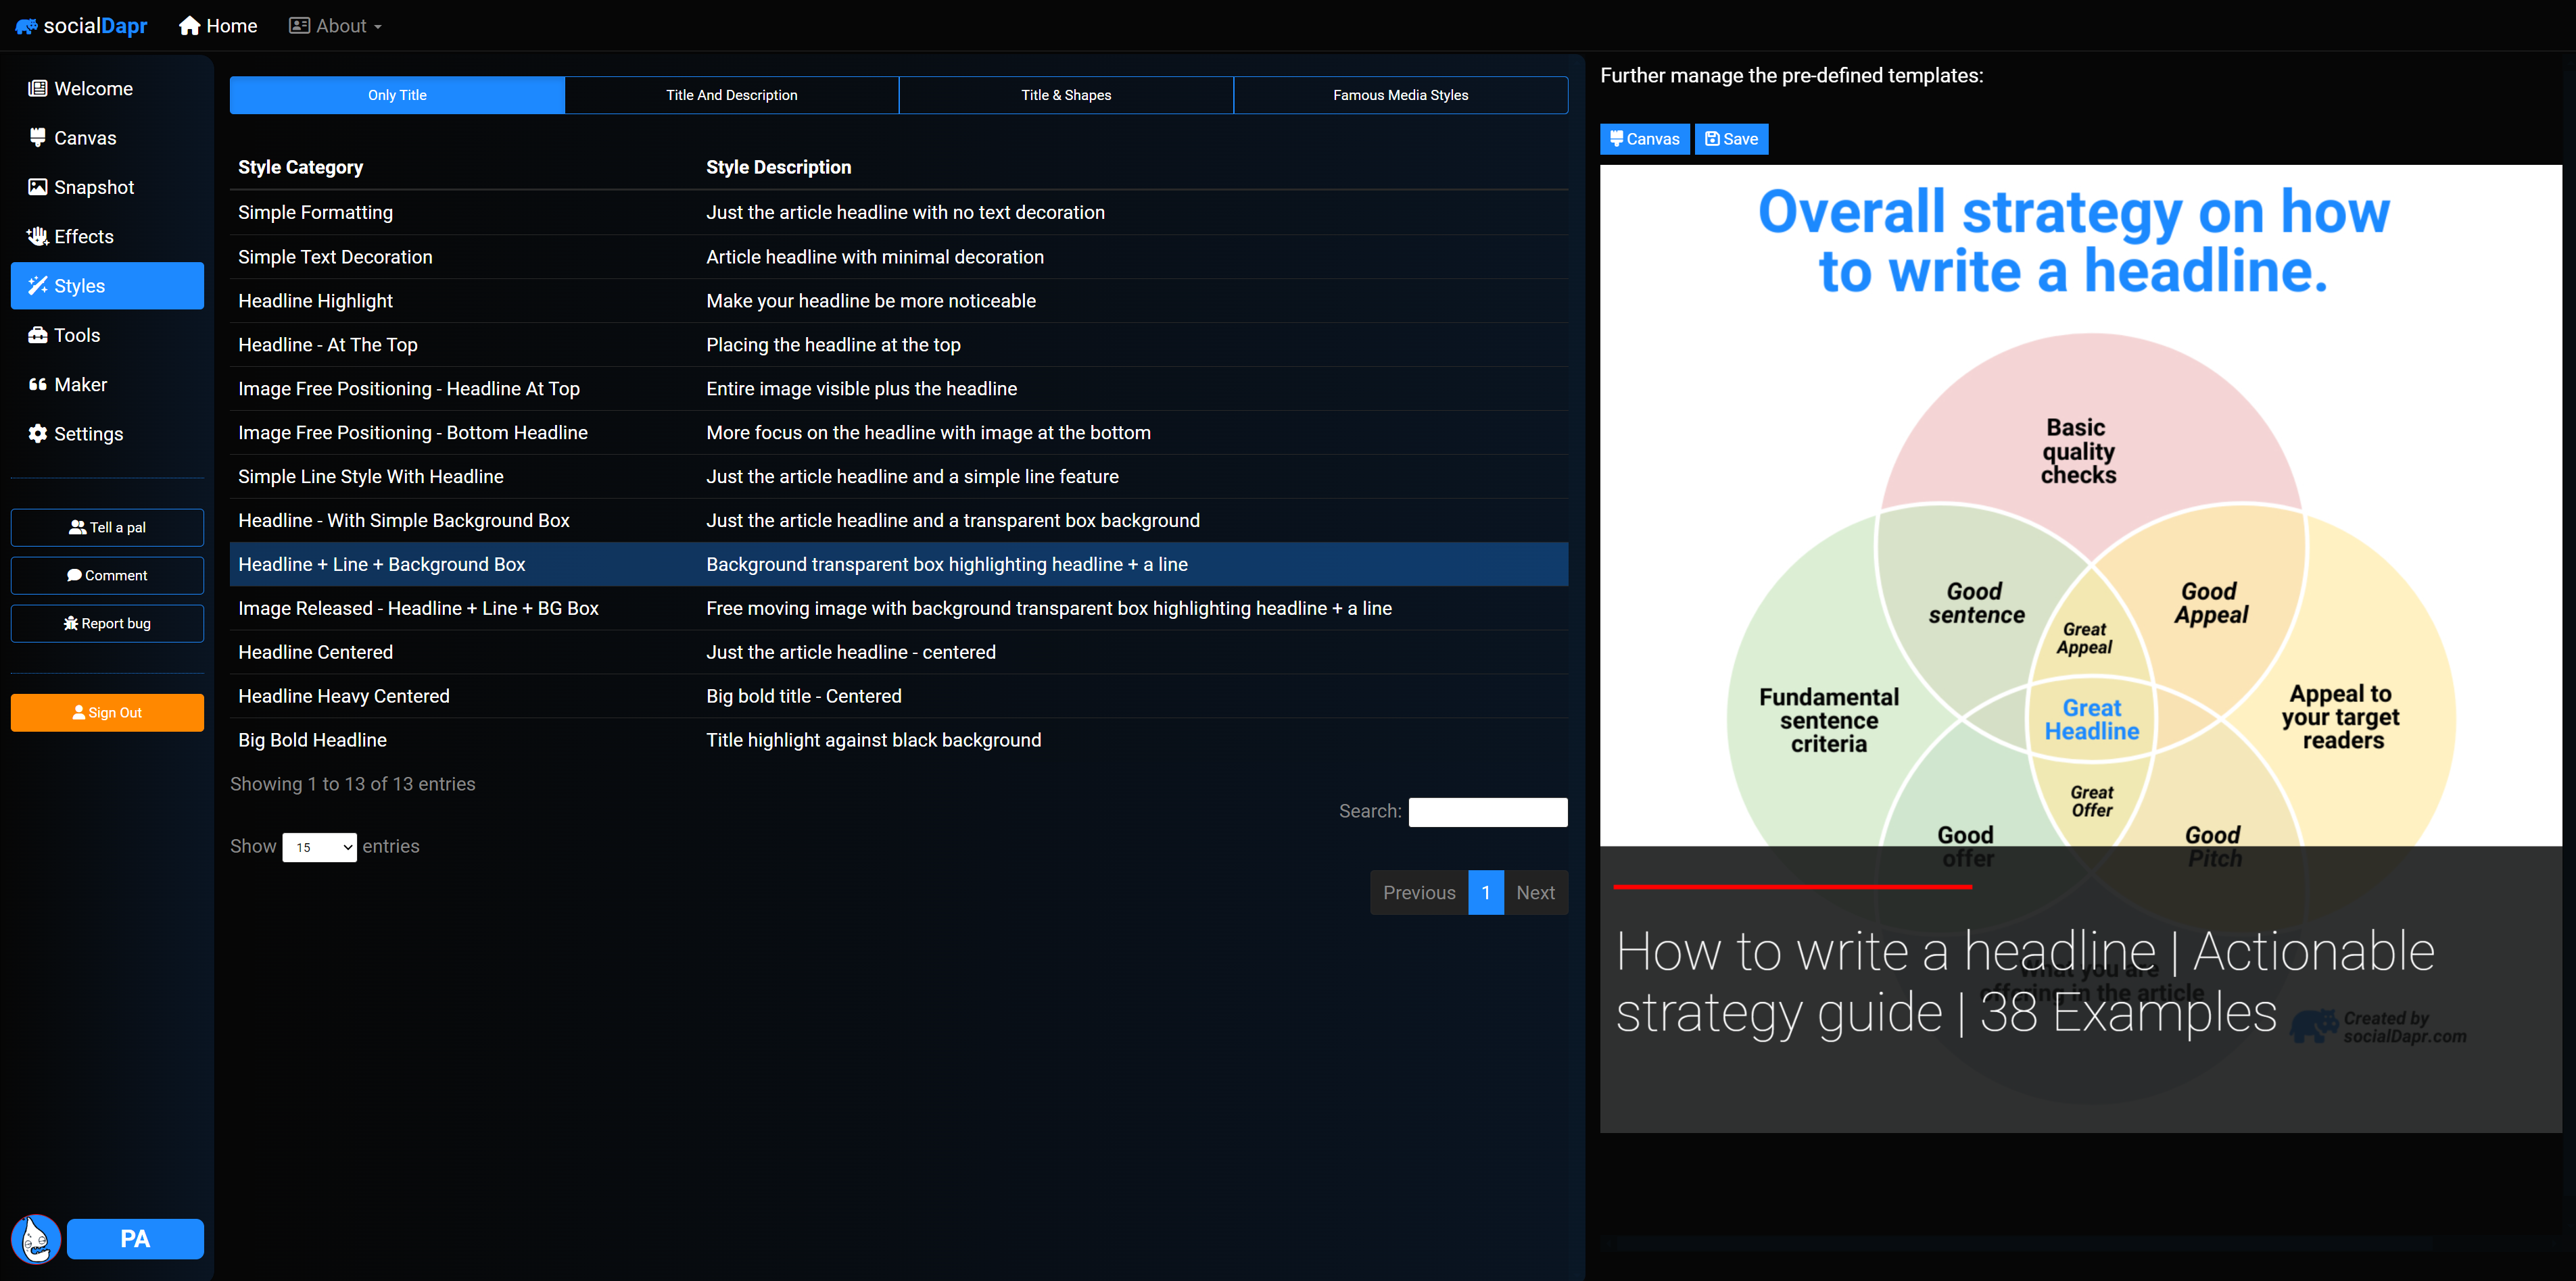Click the PA user initials button
This screenshot has height=1281, width=2576.
tap(135, 1239)
